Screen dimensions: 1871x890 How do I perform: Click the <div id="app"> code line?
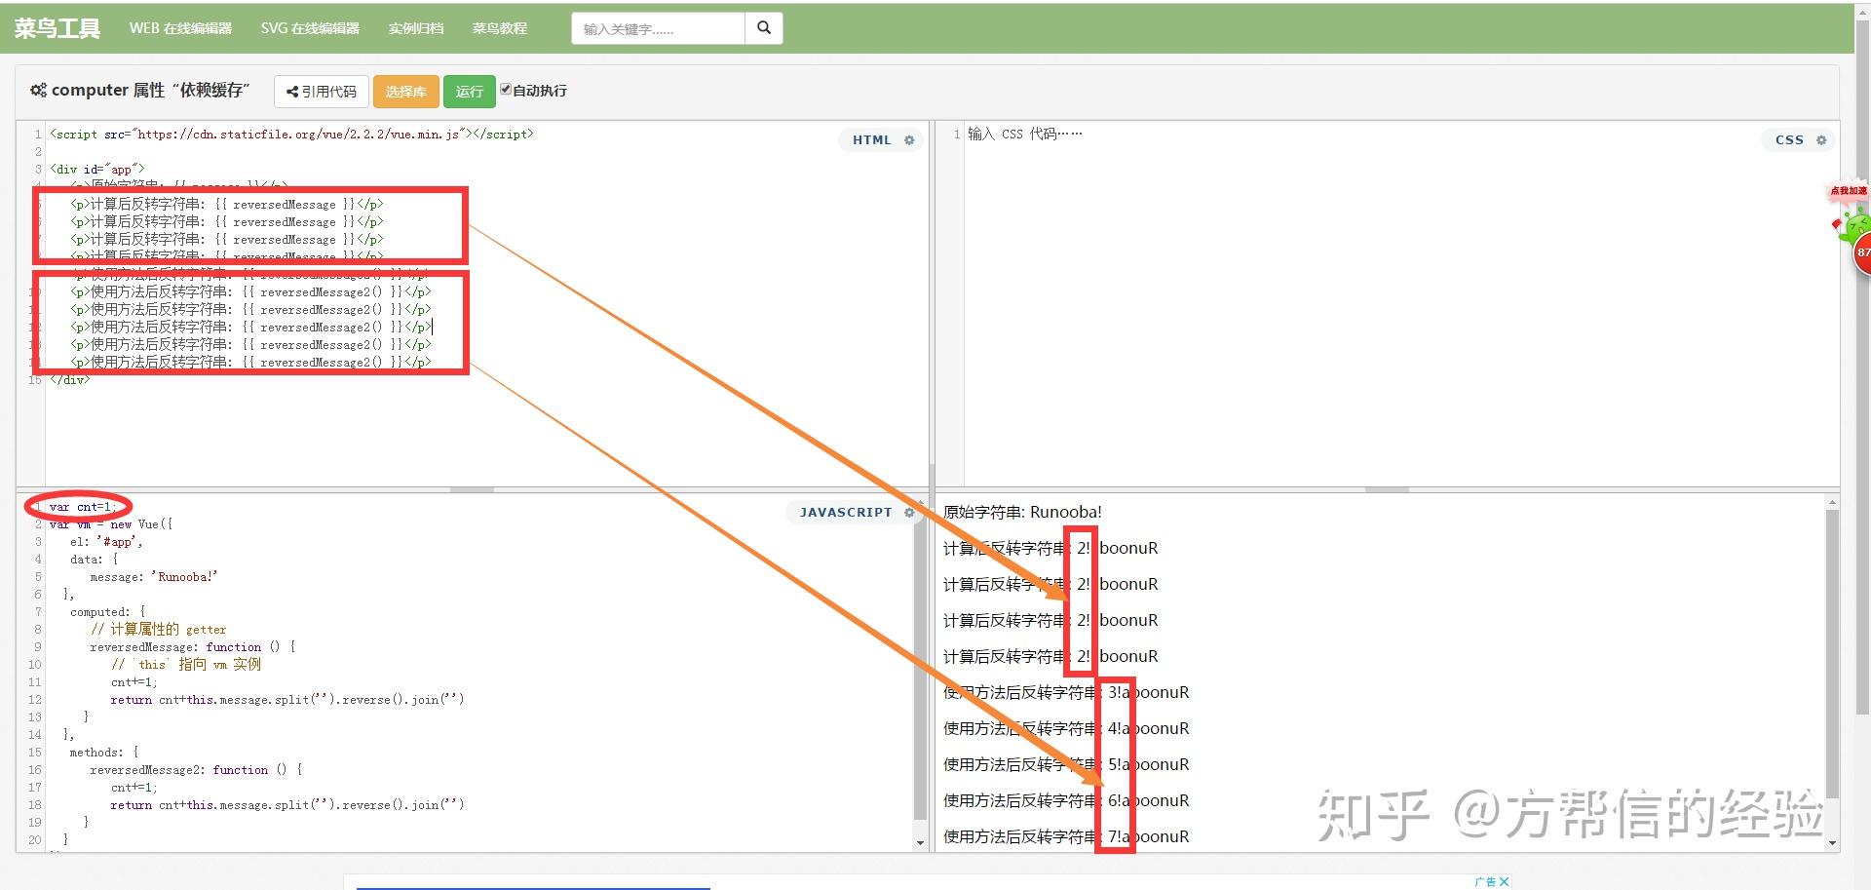pyautogui.click(x=97, y=169)
